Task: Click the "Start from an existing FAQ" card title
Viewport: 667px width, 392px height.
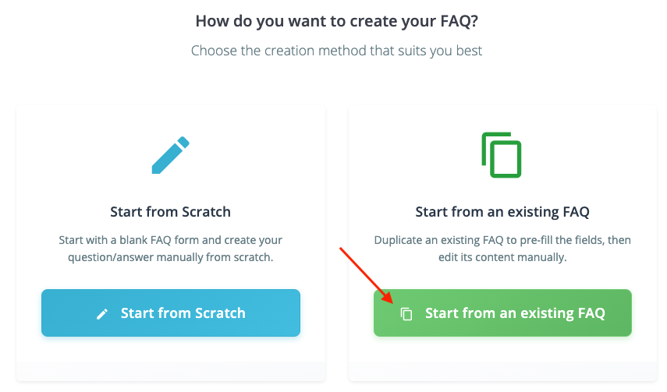Action: (502, 211)
